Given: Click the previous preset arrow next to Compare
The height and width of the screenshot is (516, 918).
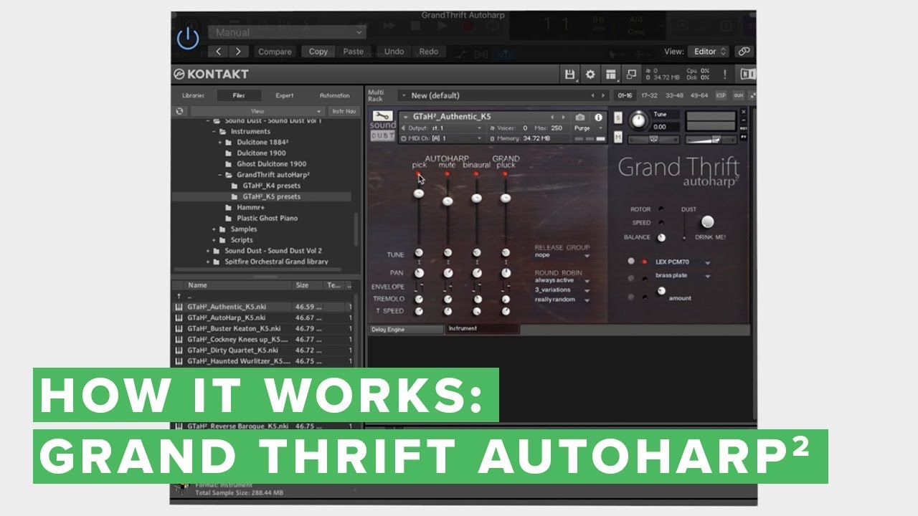Looking at the screenshot, I should (218, 52).
